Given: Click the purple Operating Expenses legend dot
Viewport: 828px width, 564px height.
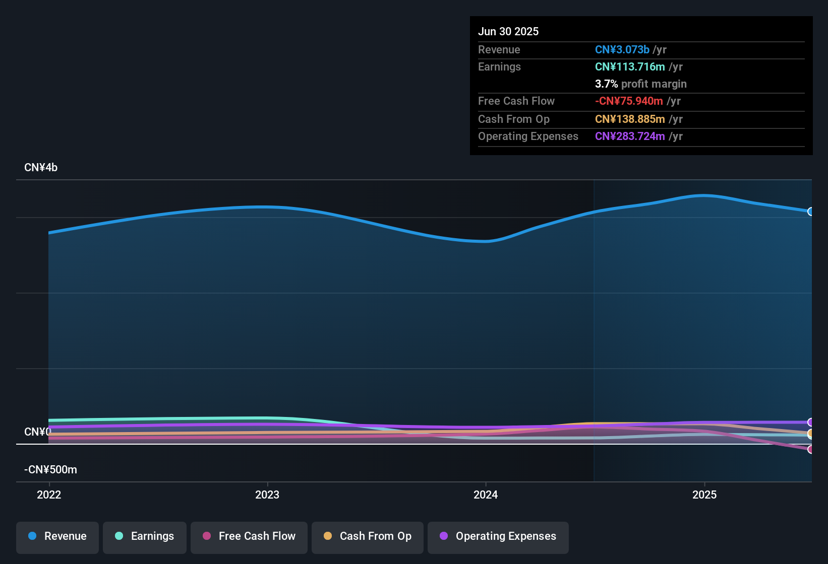Looking at the screenshot, I should click(x=444, y=536).
